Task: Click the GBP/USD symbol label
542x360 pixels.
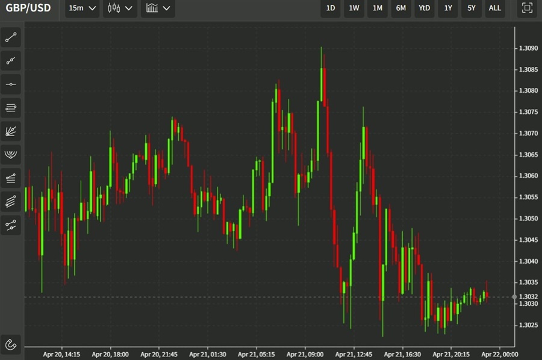Action: coord(28,8)
